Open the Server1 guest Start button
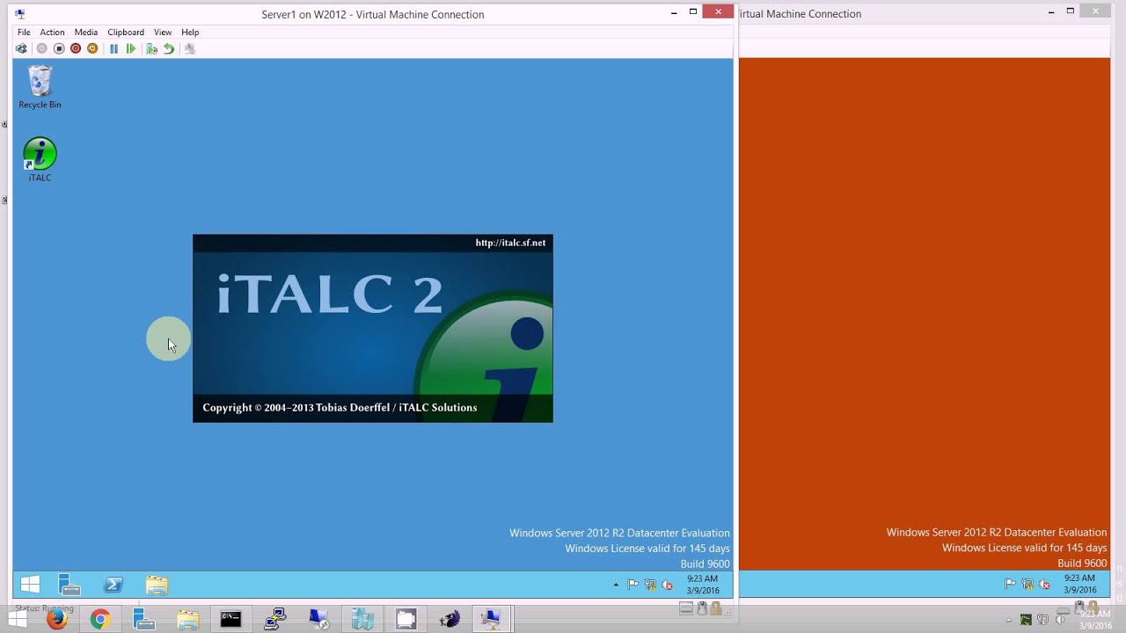 pyautogui.click(x=30, y=585)
